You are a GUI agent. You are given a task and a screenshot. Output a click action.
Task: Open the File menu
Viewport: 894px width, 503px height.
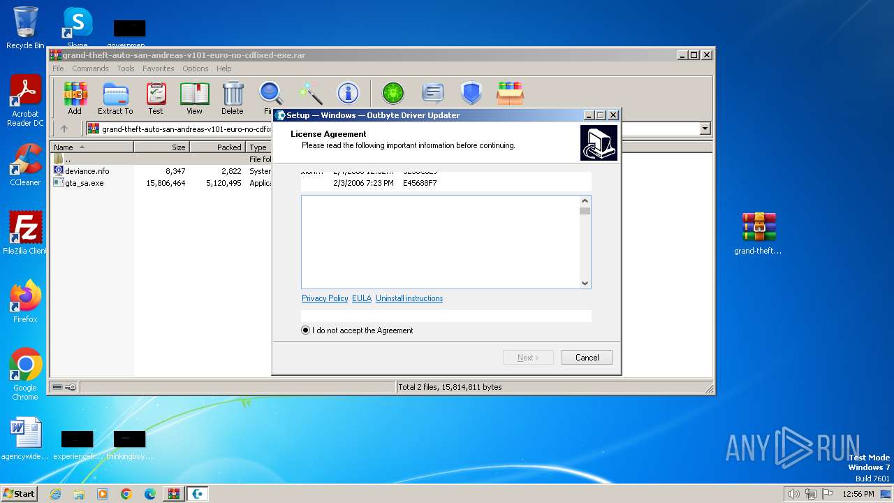(x=58, y=68)
